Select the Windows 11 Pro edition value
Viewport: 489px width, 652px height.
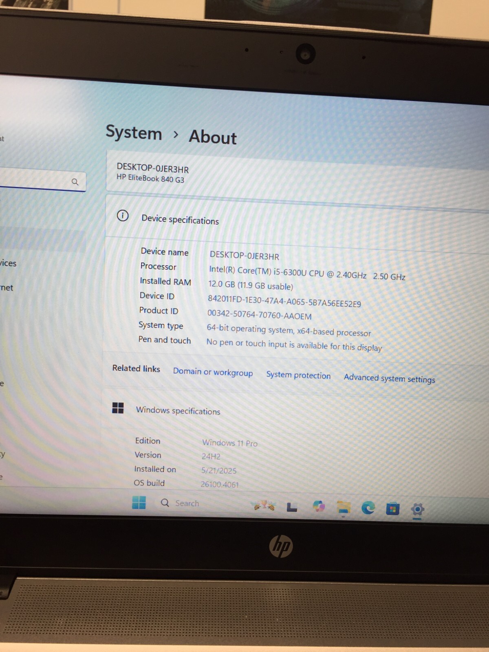[230, 443]
